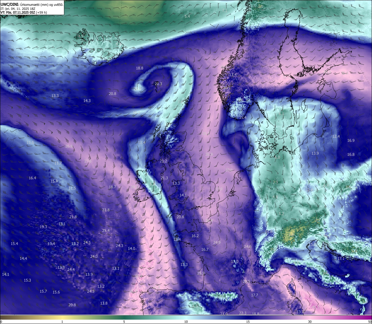Viewport: 372px width, 324px height.
Task: Click the 19.3 value label
Action: pyautogui.click(x=43, y=227)
